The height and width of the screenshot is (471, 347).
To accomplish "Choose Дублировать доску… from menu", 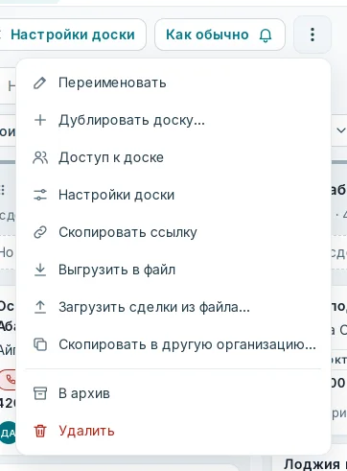I will coord(173,120).
